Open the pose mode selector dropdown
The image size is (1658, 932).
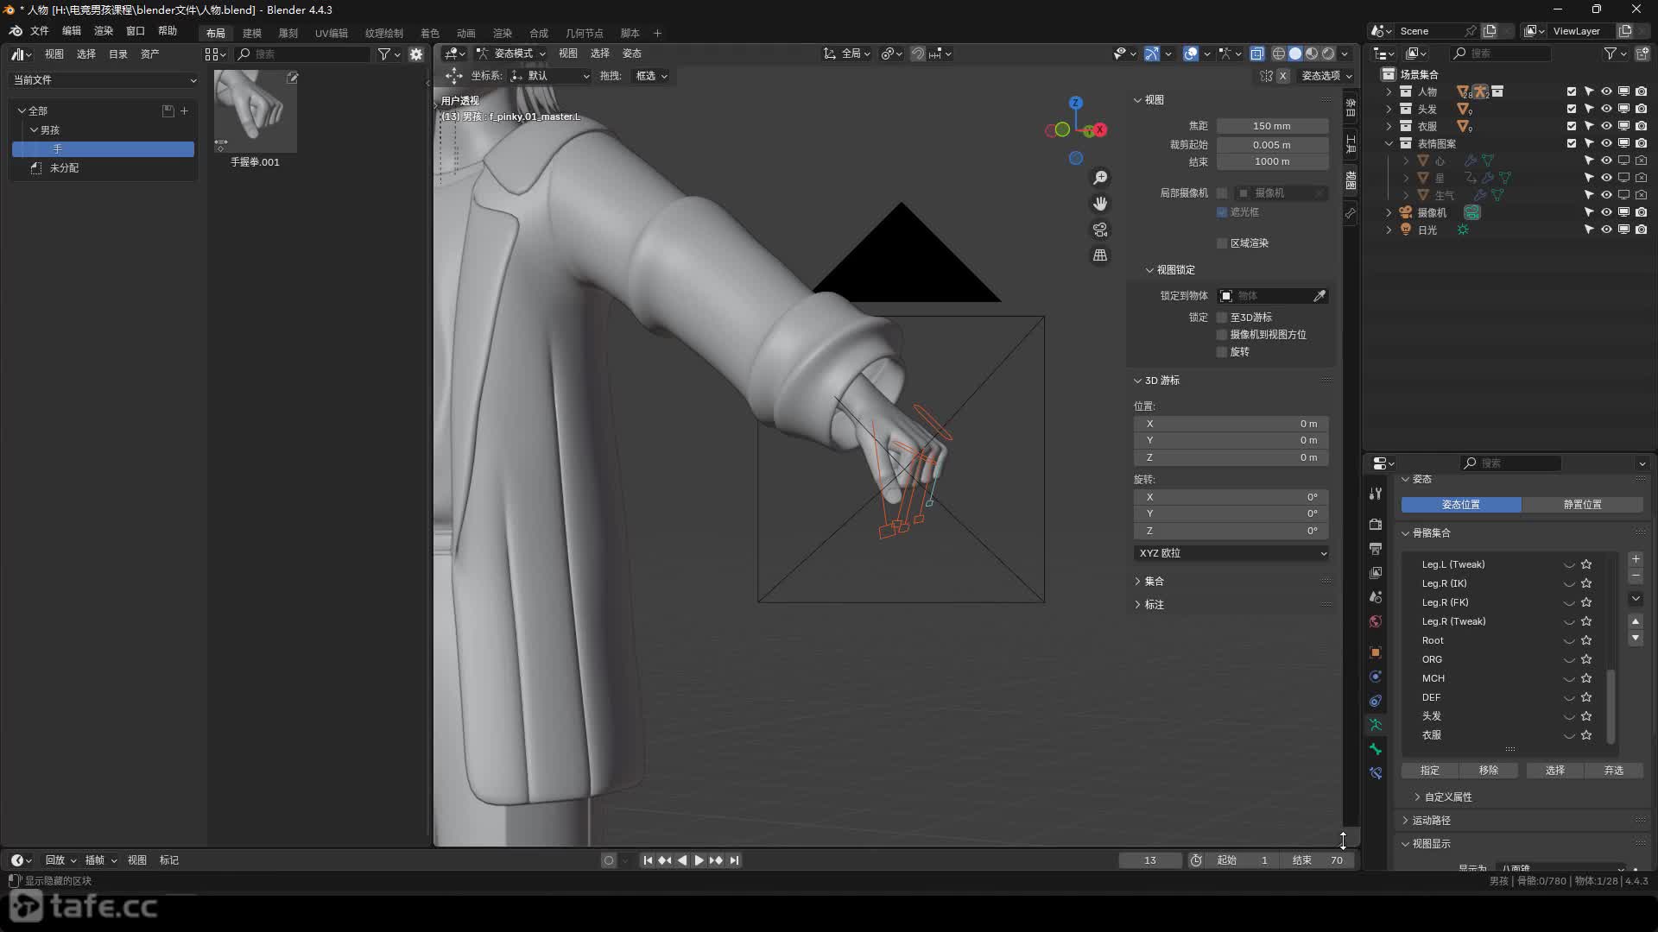[x=511, y=54]
